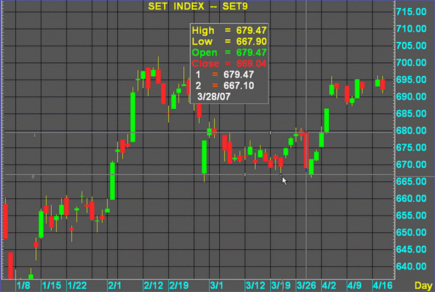Select the 2/19 date label
435x292 pixels.
tap(179, 285)
